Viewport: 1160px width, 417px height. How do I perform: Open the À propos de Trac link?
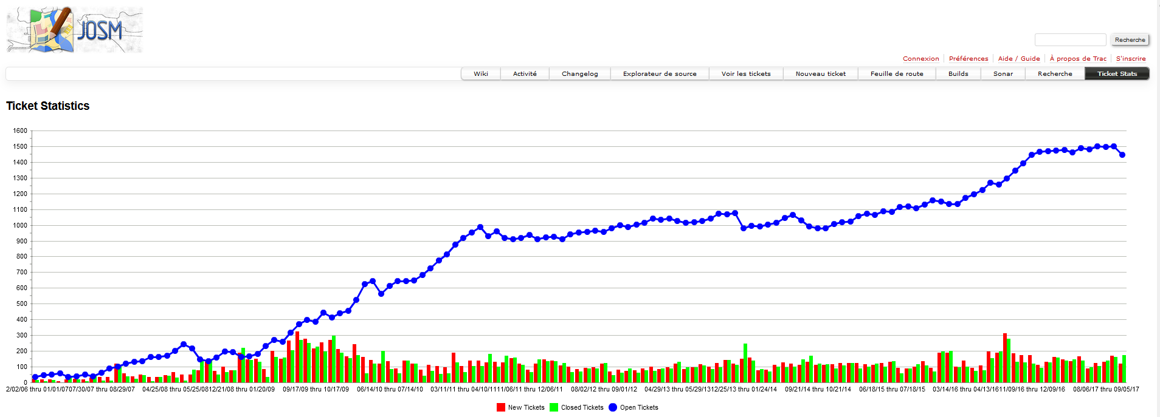pos(1078,59)
